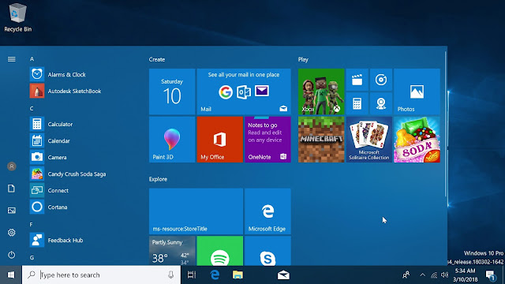Viewport: 505px width, 284px height.
Task: Select the Recycle Bin desktop icon
Action: tap(17, 17)
